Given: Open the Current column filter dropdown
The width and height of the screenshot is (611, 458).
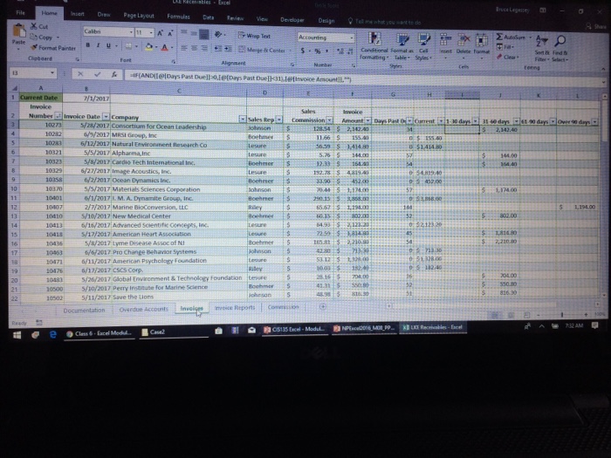Looking at the screenshot, I should point(441,121).
